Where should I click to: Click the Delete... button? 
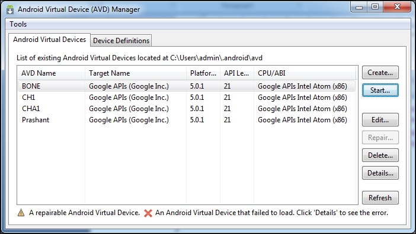pos(380,155)
